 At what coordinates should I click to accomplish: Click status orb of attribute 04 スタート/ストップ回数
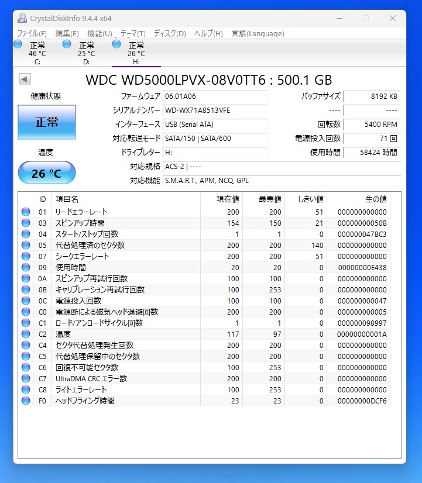(26, 234)
